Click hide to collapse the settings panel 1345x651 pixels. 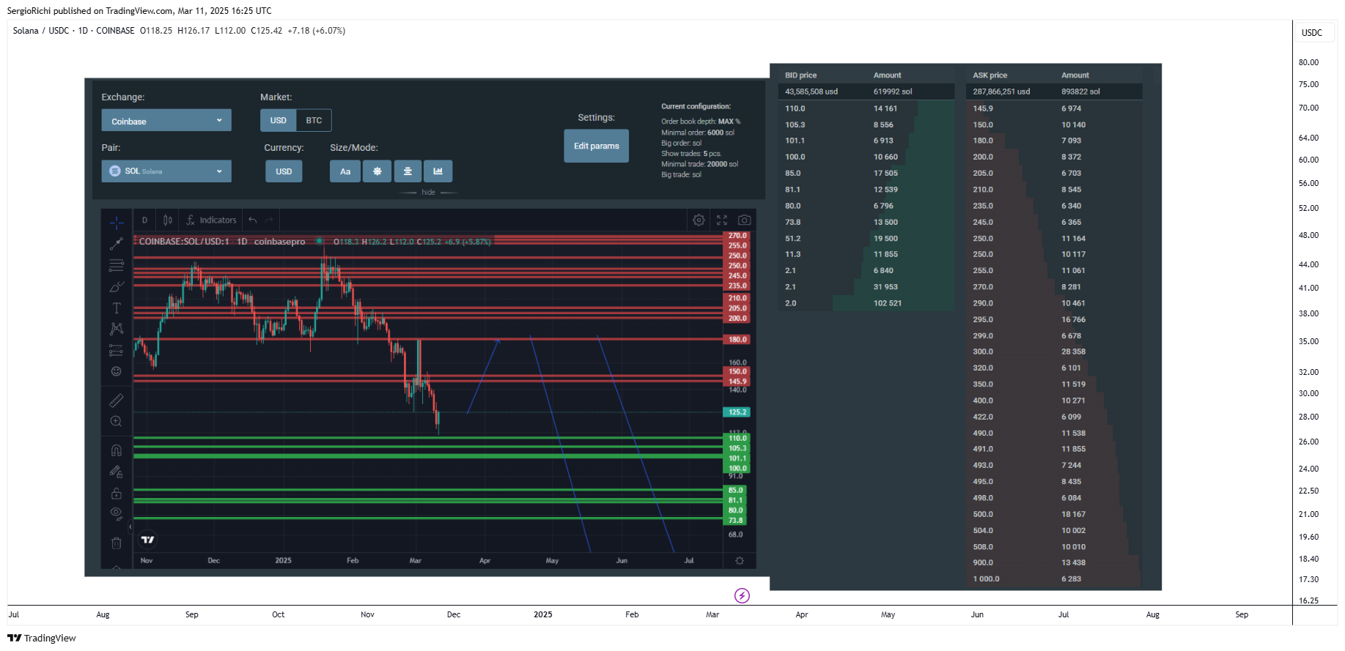429,192
